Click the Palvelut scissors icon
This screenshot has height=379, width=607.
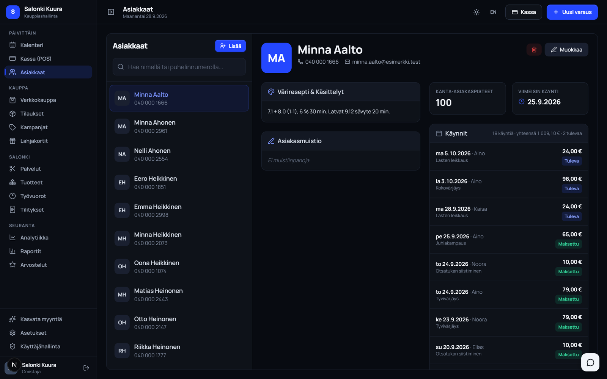click(13, 169)
